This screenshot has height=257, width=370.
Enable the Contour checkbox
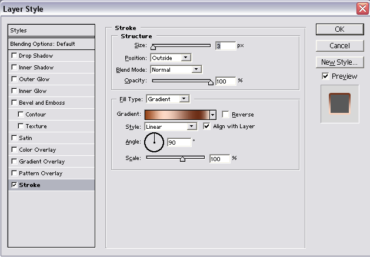(21, 114)
